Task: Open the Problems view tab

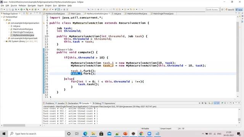Action: click(x=48, y=103)
